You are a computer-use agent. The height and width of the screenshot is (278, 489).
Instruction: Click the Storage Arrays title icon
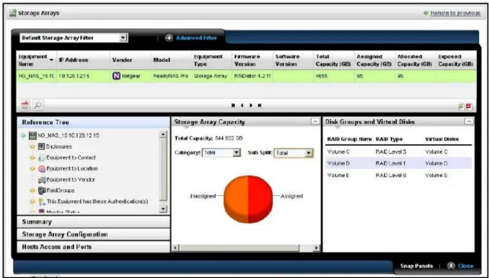pyautogui.click(x=13, y=13)
